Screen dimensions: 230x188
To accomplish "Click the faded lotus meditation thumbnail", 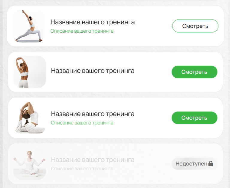I will (x=30, y=164).
